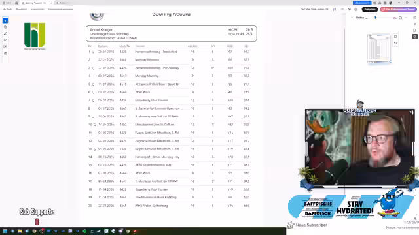
Task: Select the freehand draw tool
Action: tap(5, 40)
